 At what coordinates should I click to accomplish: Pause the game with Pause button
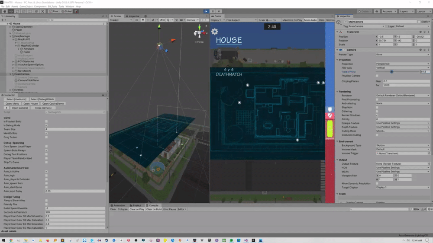(x=212, y=11)
